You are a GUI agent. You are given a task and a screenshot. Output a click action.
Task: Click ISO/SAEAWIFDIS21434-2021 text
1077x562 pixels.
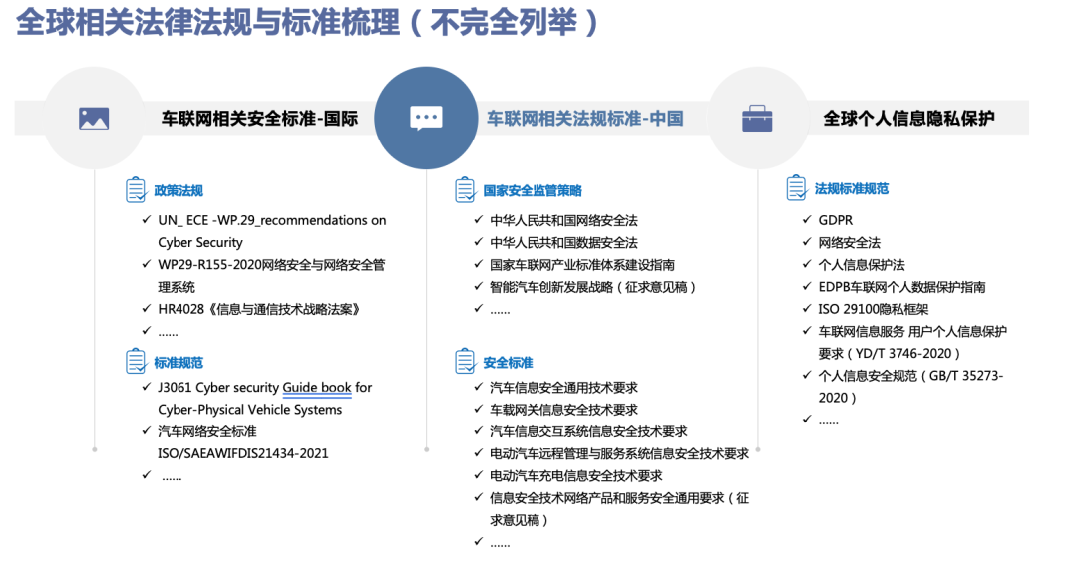coord(243,453)
